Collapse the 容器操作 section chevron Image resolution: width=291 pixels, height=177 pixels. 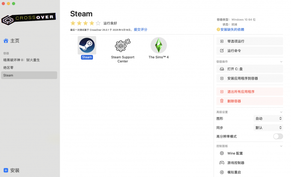[281, 62]
